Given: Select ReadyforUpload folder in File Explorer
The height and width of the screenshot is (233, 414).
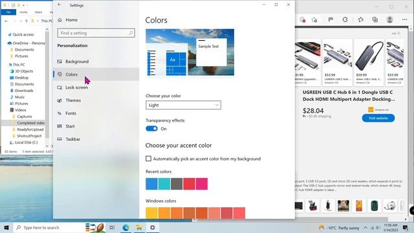Looking at the screenshot, I should [30, 129].
